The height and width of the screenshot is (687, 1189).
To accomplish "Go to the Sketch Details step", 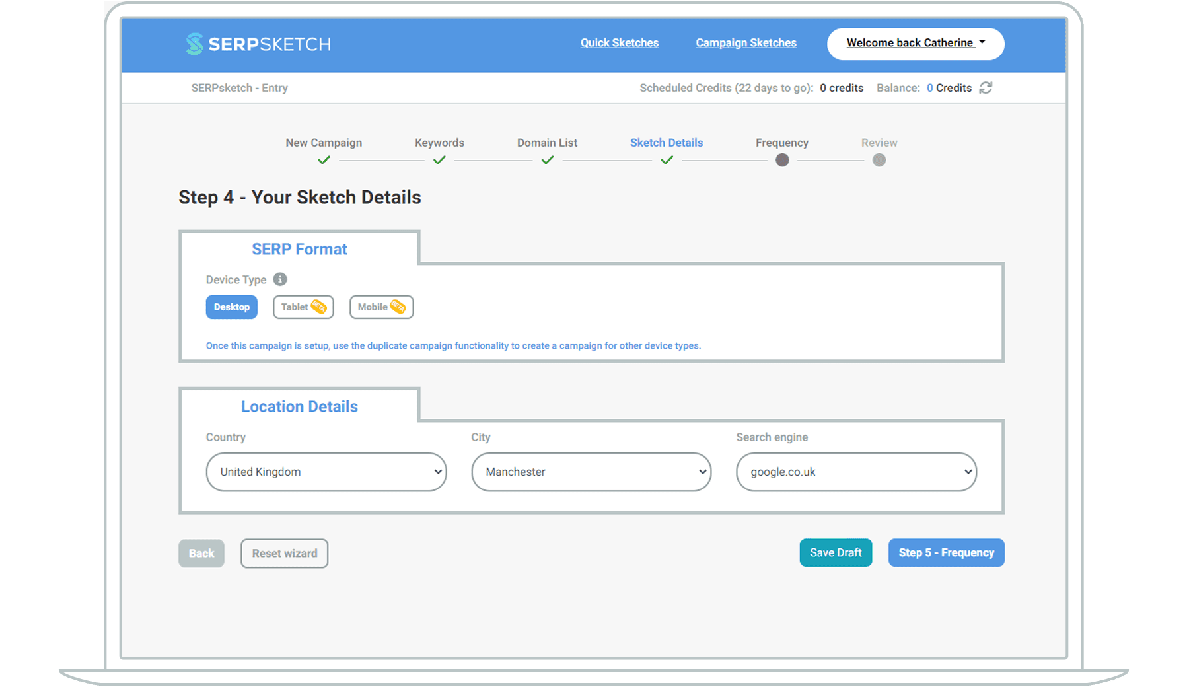I will click(667, 143).
